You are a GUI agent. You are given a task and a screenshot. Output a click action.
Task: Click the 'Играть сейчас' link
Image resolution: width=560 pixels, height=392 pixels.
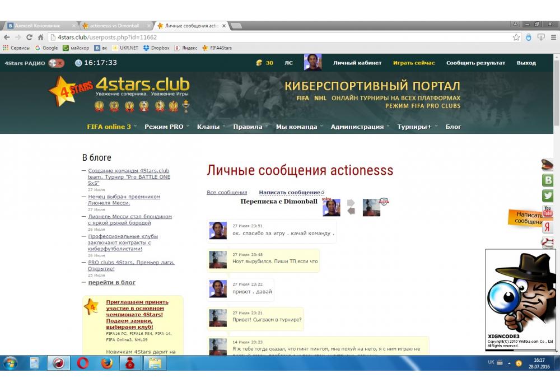point(413,63)
